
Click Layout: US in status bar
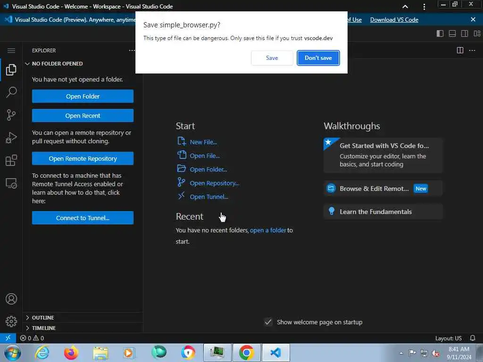click(448, 338)
